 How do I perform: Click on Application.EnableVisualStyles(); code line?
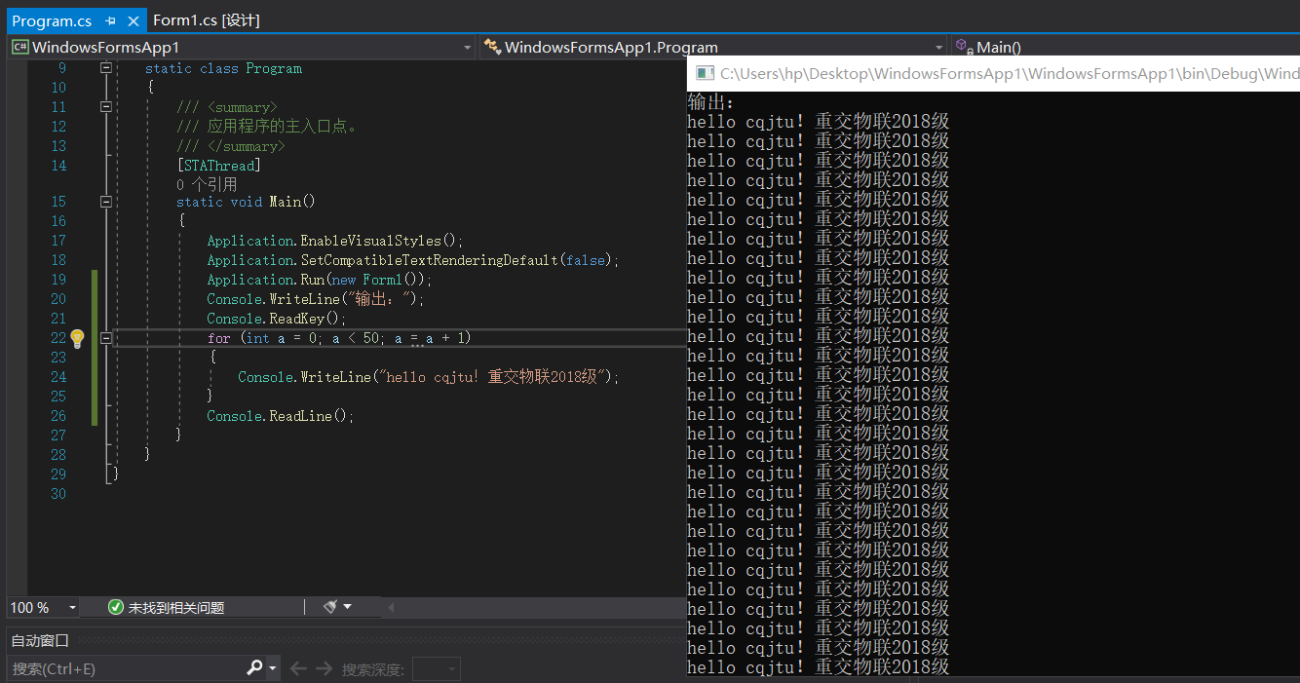click(335, 241)
